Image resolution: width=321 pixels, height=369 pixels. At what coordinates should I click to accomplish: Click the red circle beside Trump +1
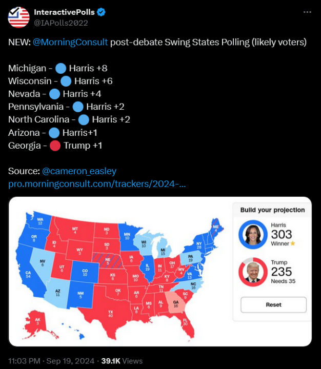55,146
